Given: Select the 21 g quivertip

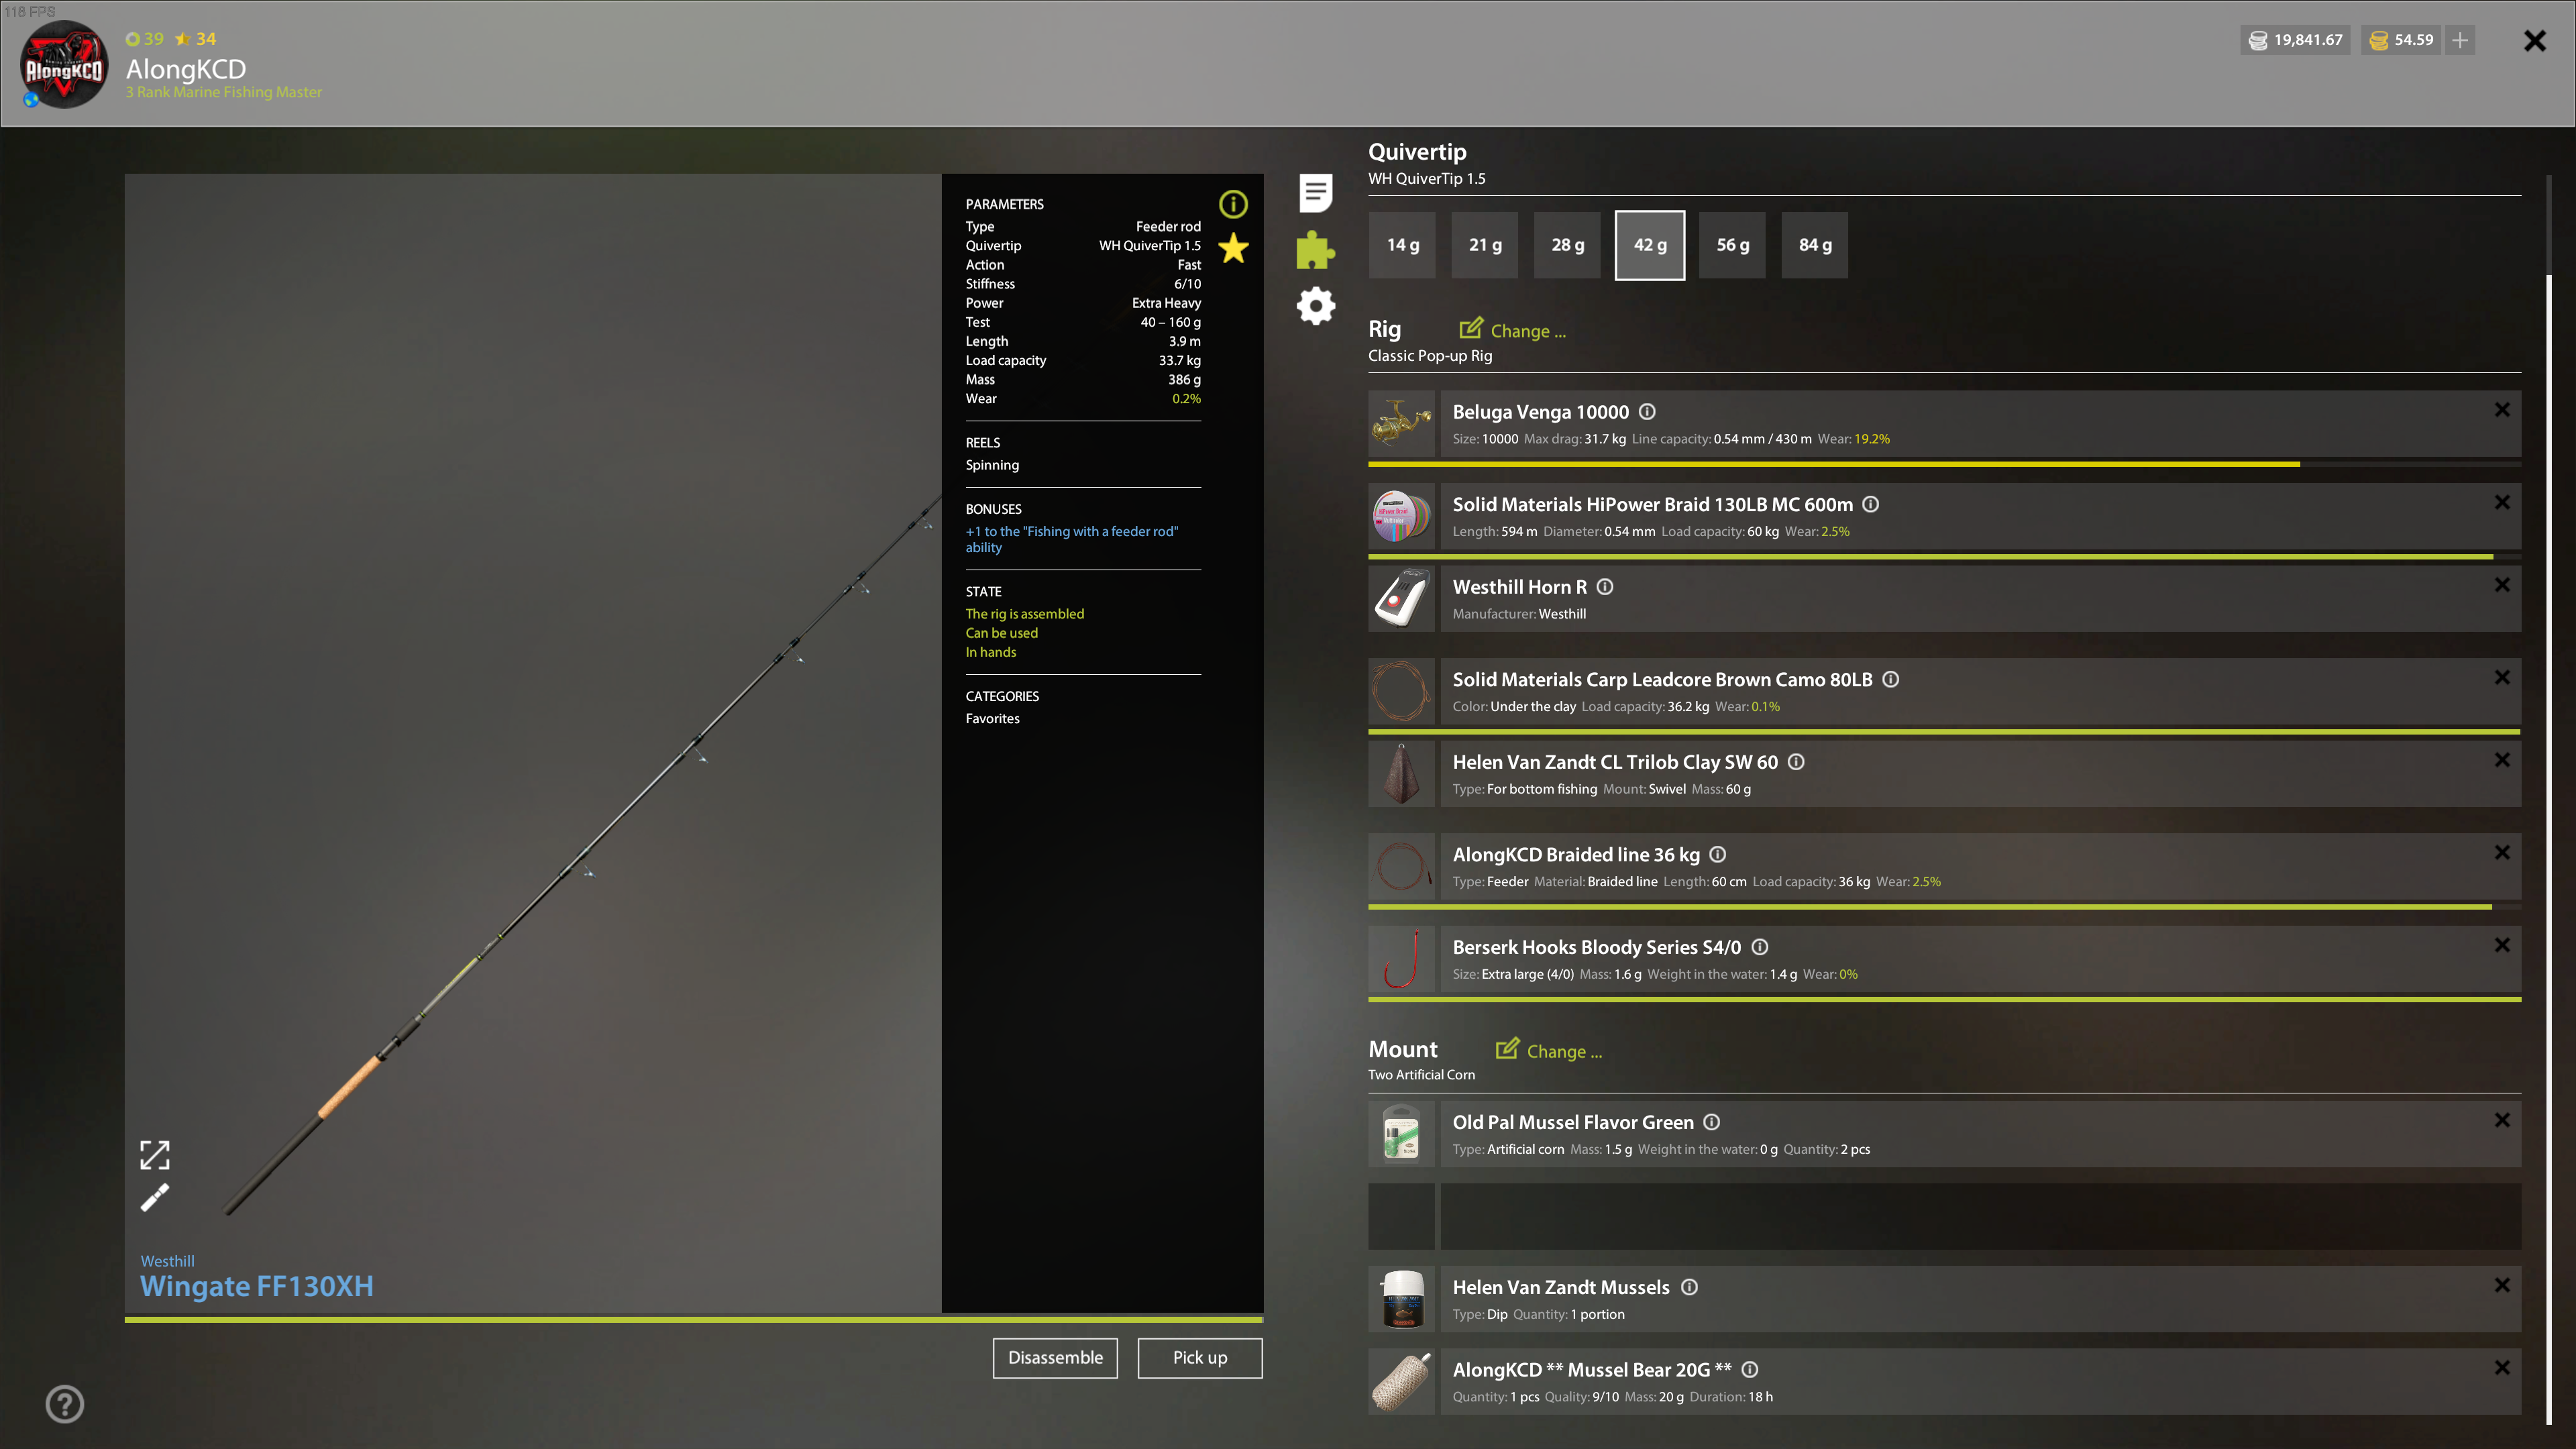Looking at the screenshot, I should 1485,245.
